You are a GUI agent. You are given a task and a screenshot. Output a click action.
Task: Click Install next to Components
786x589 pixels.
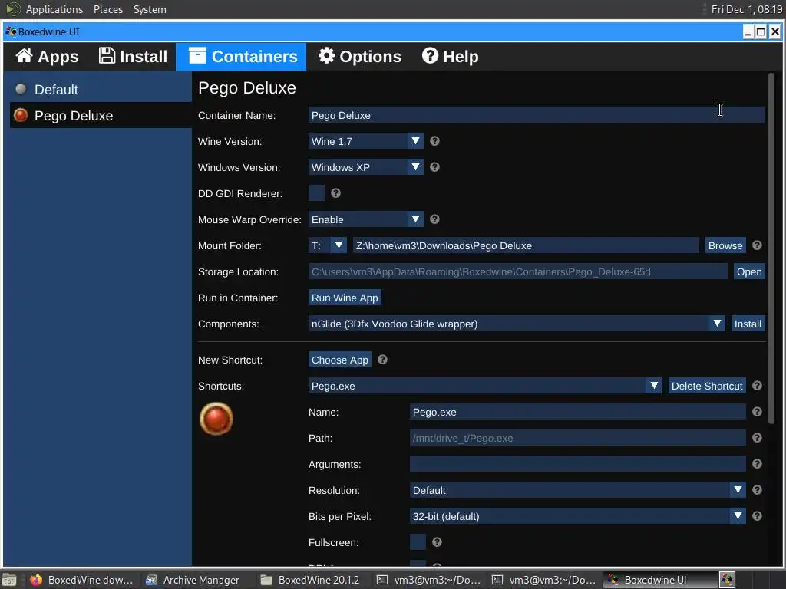click(x=748, y=324)
